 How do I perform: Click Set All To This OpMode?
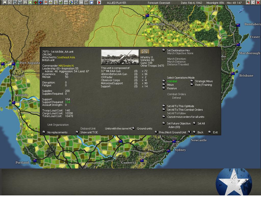coord(180,106)
